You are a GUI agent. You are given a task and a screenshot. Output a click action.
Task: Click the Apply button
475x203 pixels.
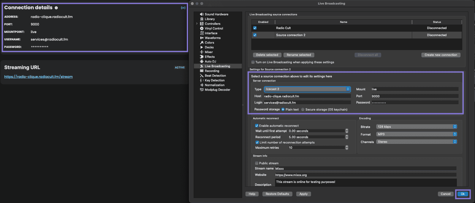click(x=303, y=194)
